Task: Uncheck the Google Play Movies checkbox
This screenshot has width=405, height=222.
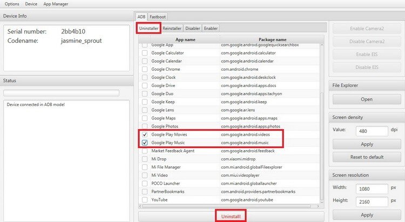Action: 145,134
